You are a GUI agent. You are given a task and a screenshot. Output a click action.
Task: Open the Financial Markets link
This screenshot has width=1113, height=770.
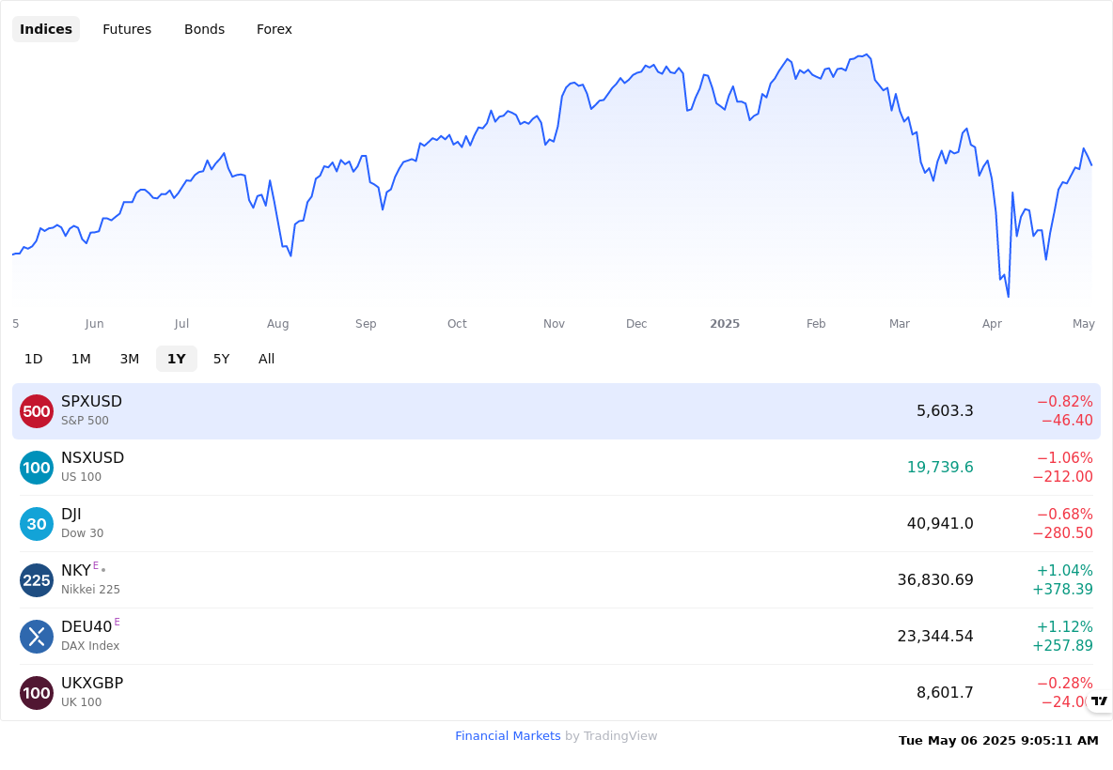point(508,736)
